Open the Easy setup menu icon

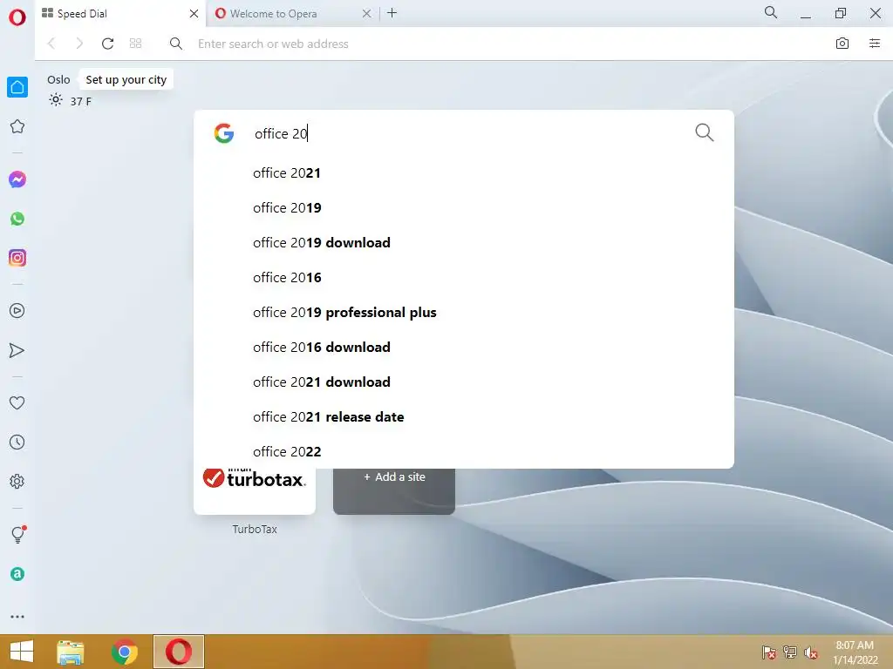875,44
